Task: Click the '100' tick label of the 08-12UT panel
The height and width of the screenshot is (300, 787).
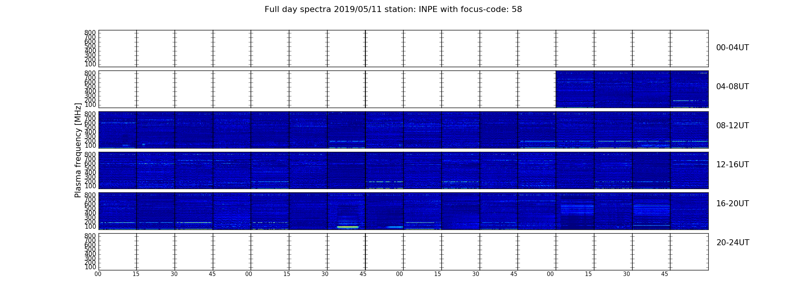Action: click(90, 145)
